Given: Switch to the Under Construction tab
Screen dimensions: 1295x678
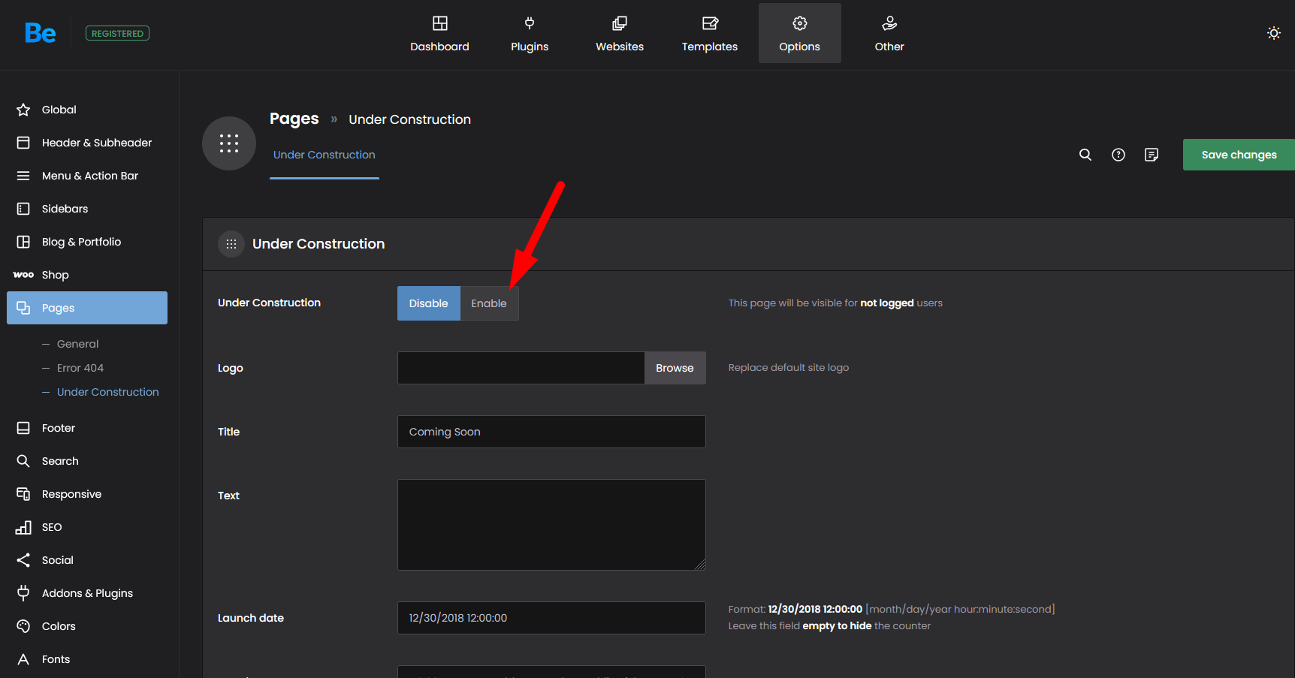Looking at the screenshot, I should (324, 155).
